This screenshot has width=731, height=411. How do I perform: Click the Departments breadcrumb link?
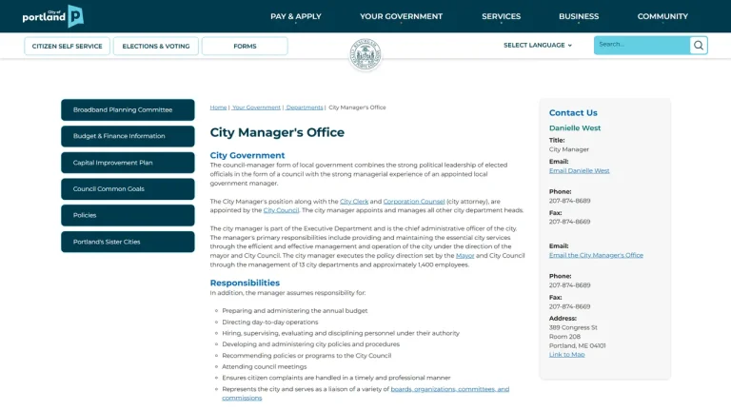pos(305,108)
